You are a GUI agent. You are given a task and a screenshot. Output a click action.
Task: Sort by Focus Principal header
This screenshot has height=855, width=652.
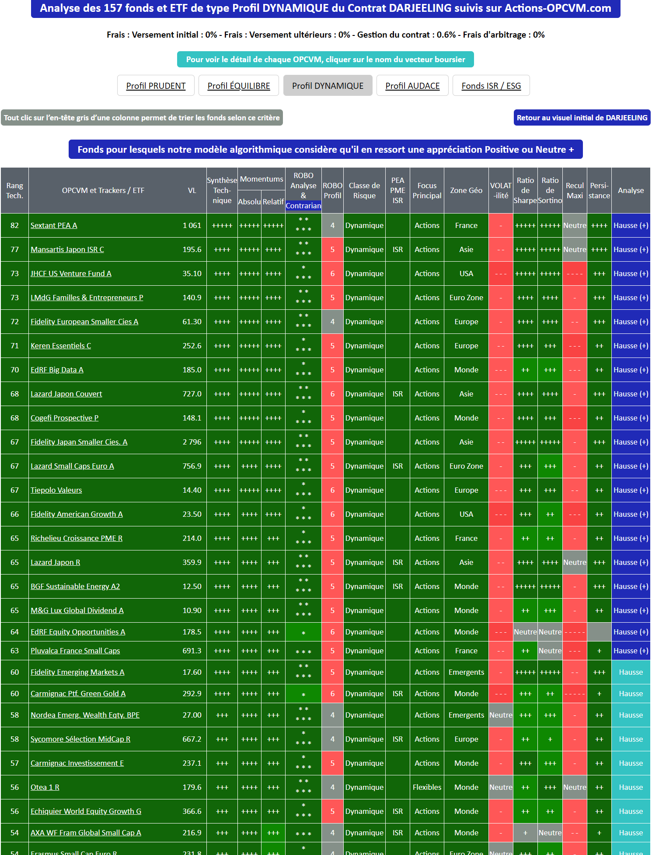pyautogui.click(x=427, y=190)
